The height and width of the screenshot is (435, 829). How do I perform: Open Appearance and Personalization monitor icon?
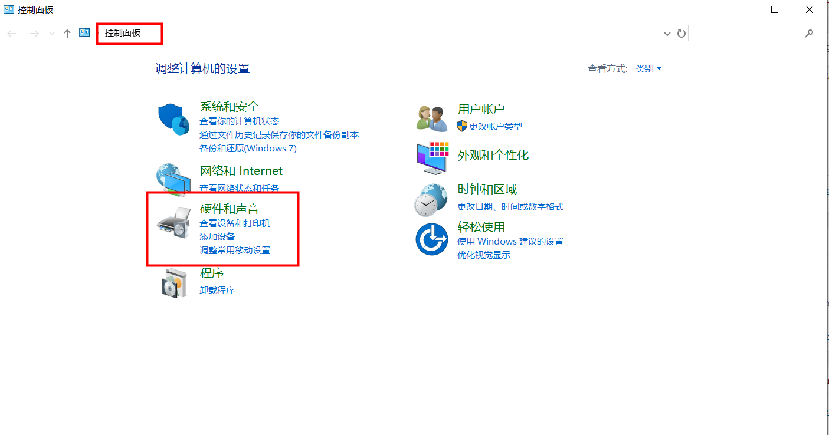432,157
